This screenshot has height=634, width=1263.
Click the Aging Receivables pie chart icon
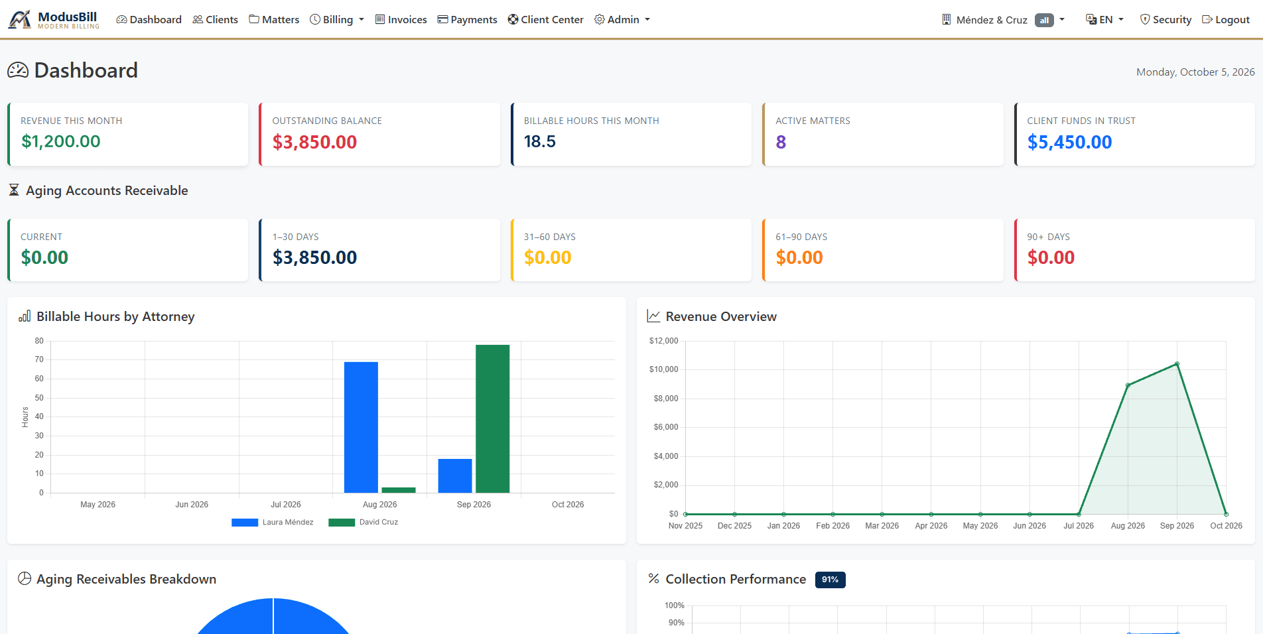point(25,579)
